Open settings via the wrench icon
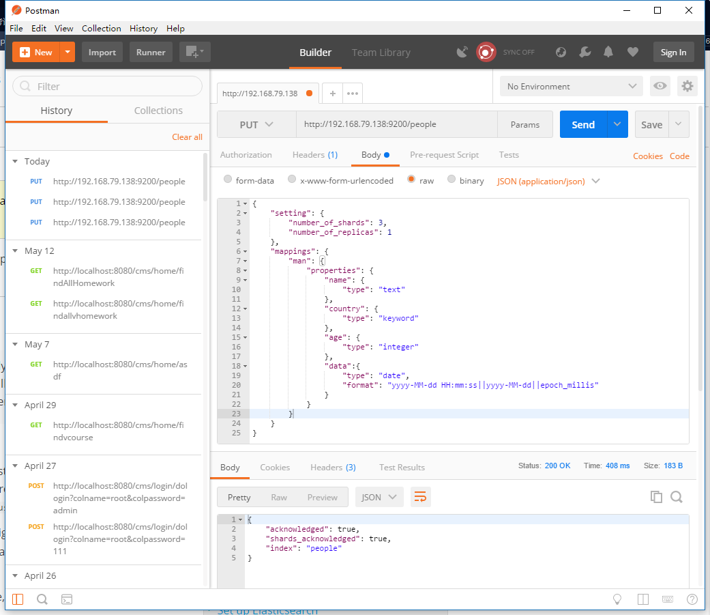 pos(585,53)
